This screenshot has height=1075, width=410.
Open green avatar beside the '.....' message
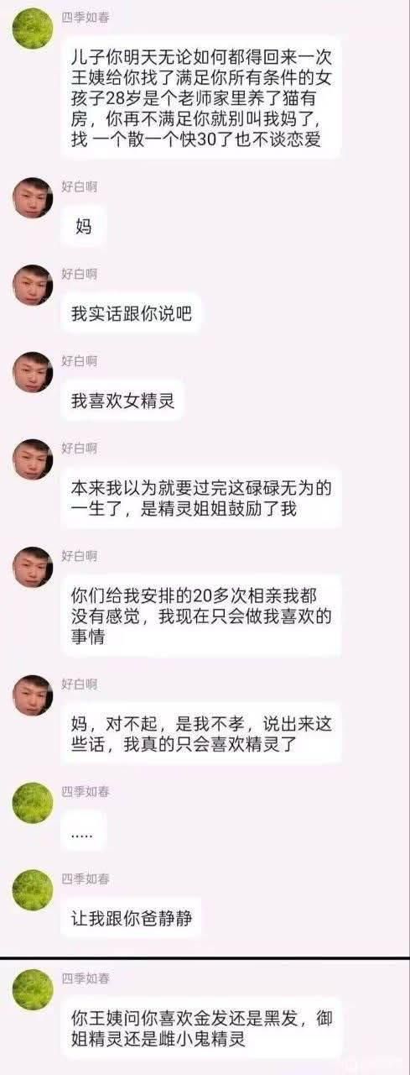click(33, 803)
